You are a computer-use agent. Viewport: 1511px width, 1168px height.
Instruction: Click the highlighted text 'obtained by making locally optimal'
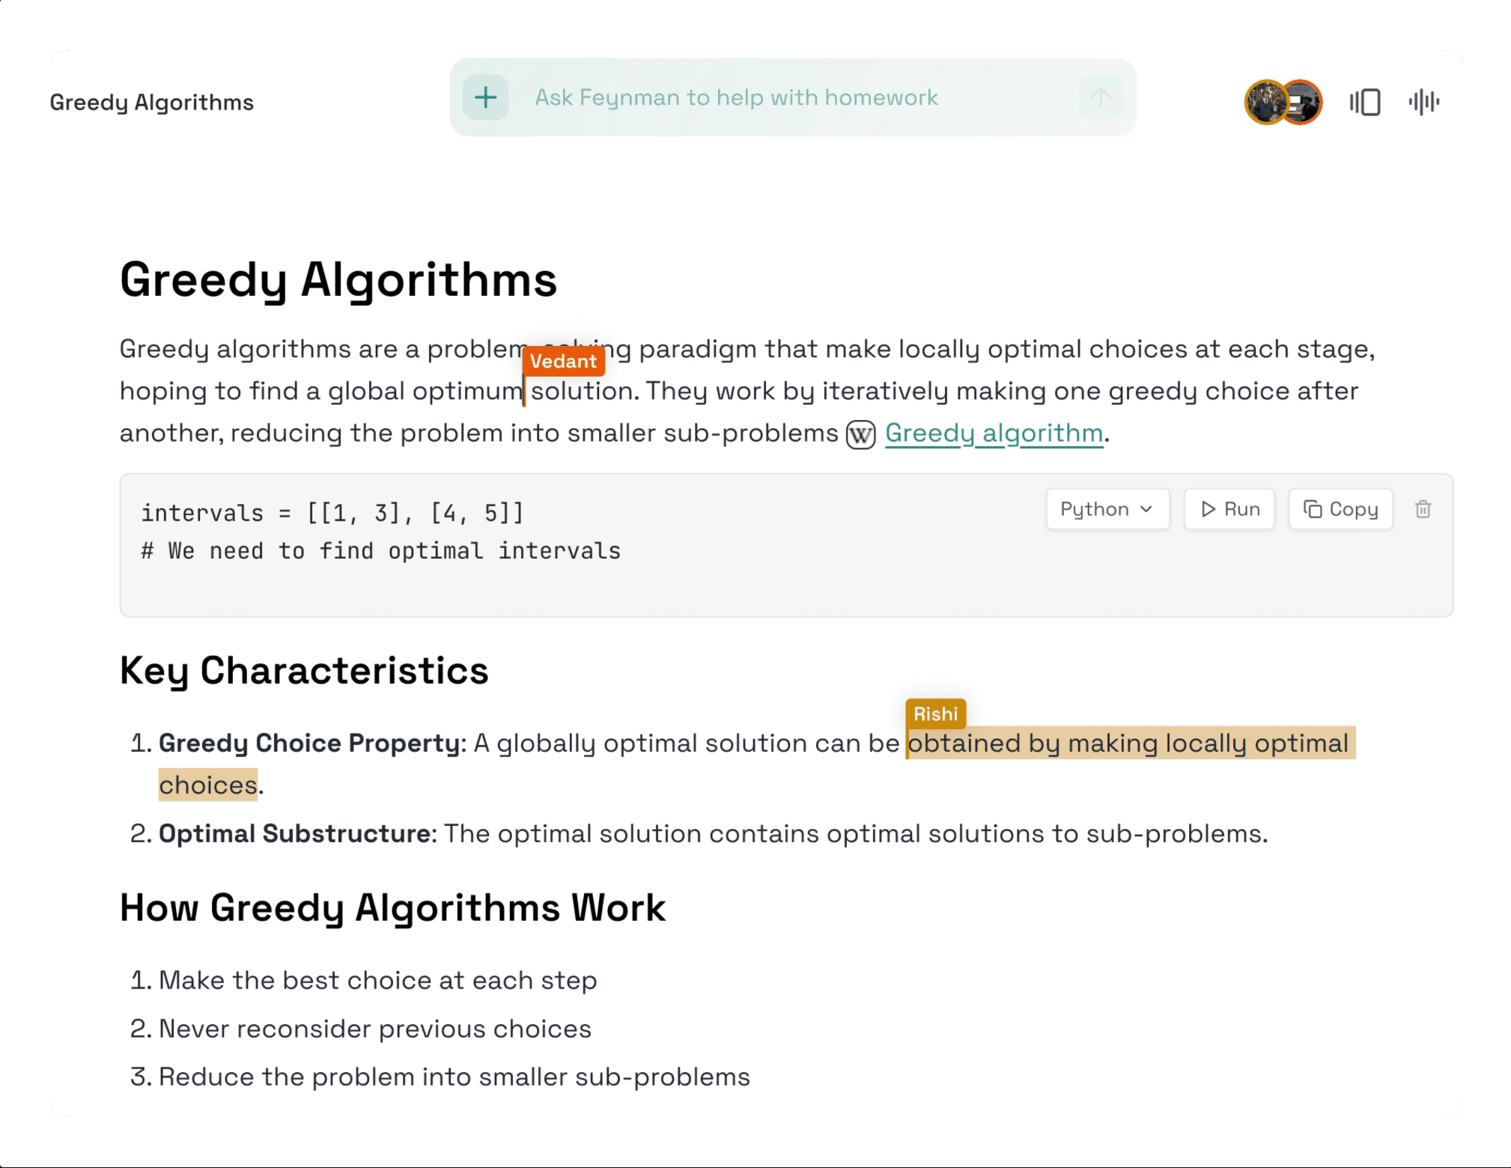tap(1128, 743)
